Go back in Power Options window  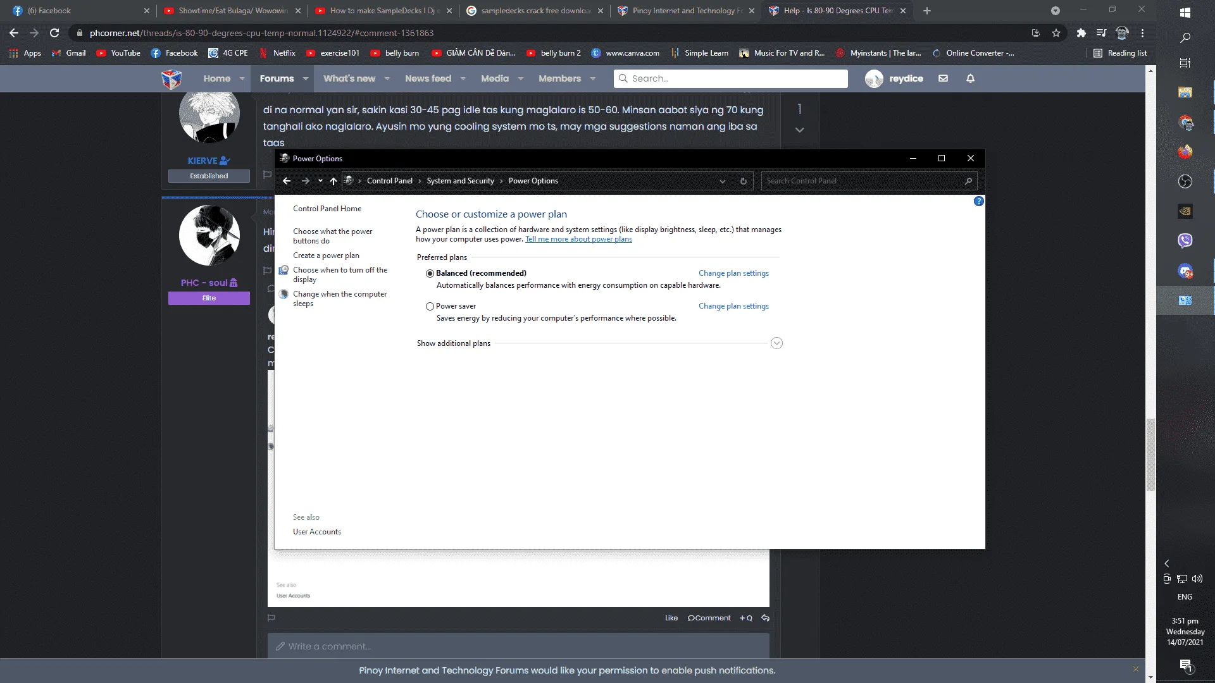coord(287,181)
